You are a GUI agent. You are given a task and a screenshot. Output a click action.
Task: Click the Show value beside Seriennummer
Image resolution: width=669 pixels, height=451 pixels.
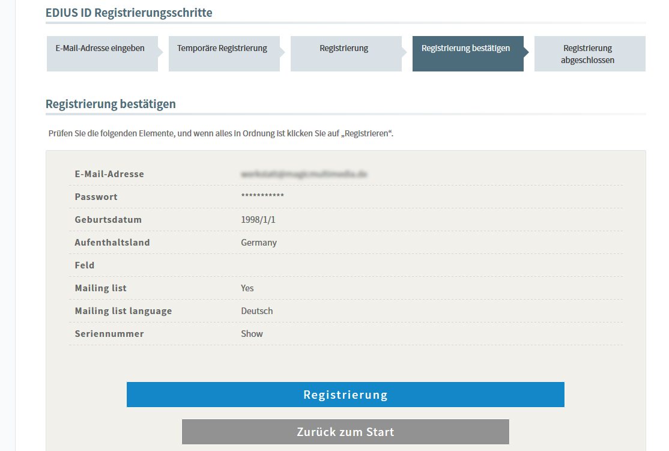pyautogui.click(x=252, y=334)
